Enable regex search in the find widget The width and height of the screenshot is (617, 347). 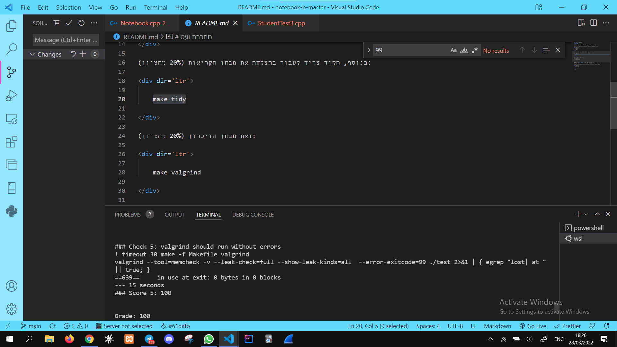point(475,50)
